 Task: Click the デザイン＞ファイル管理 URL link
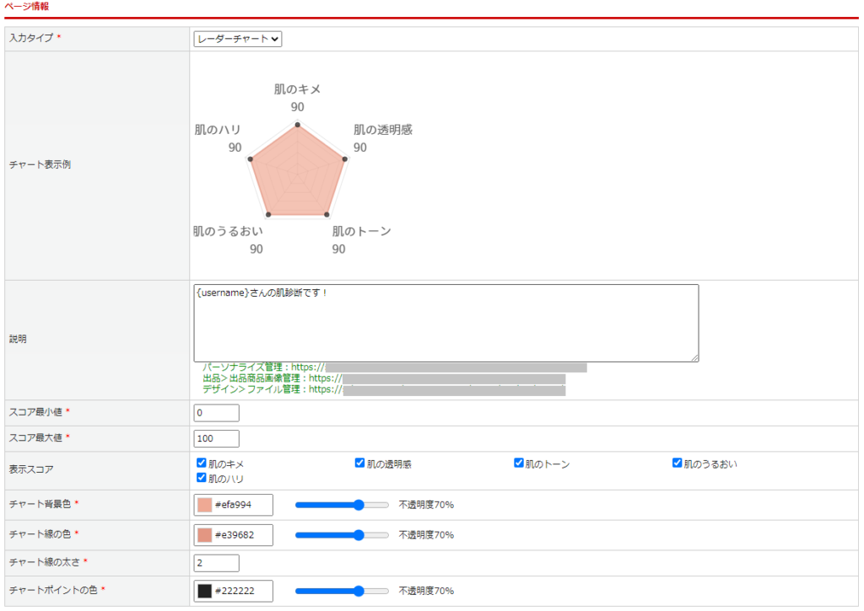click(454, 390)
